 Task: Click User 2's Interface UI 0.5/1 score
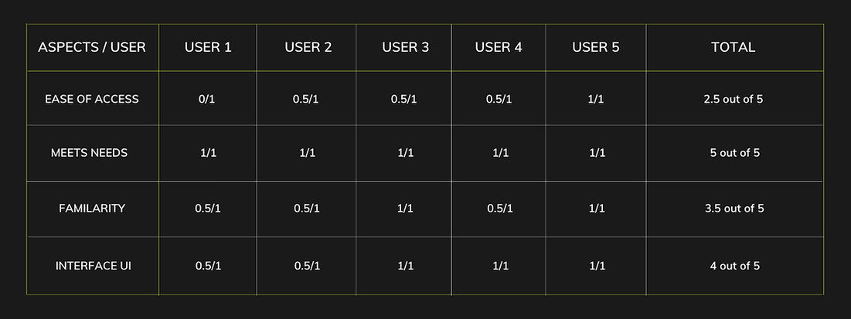click(308, 266)
